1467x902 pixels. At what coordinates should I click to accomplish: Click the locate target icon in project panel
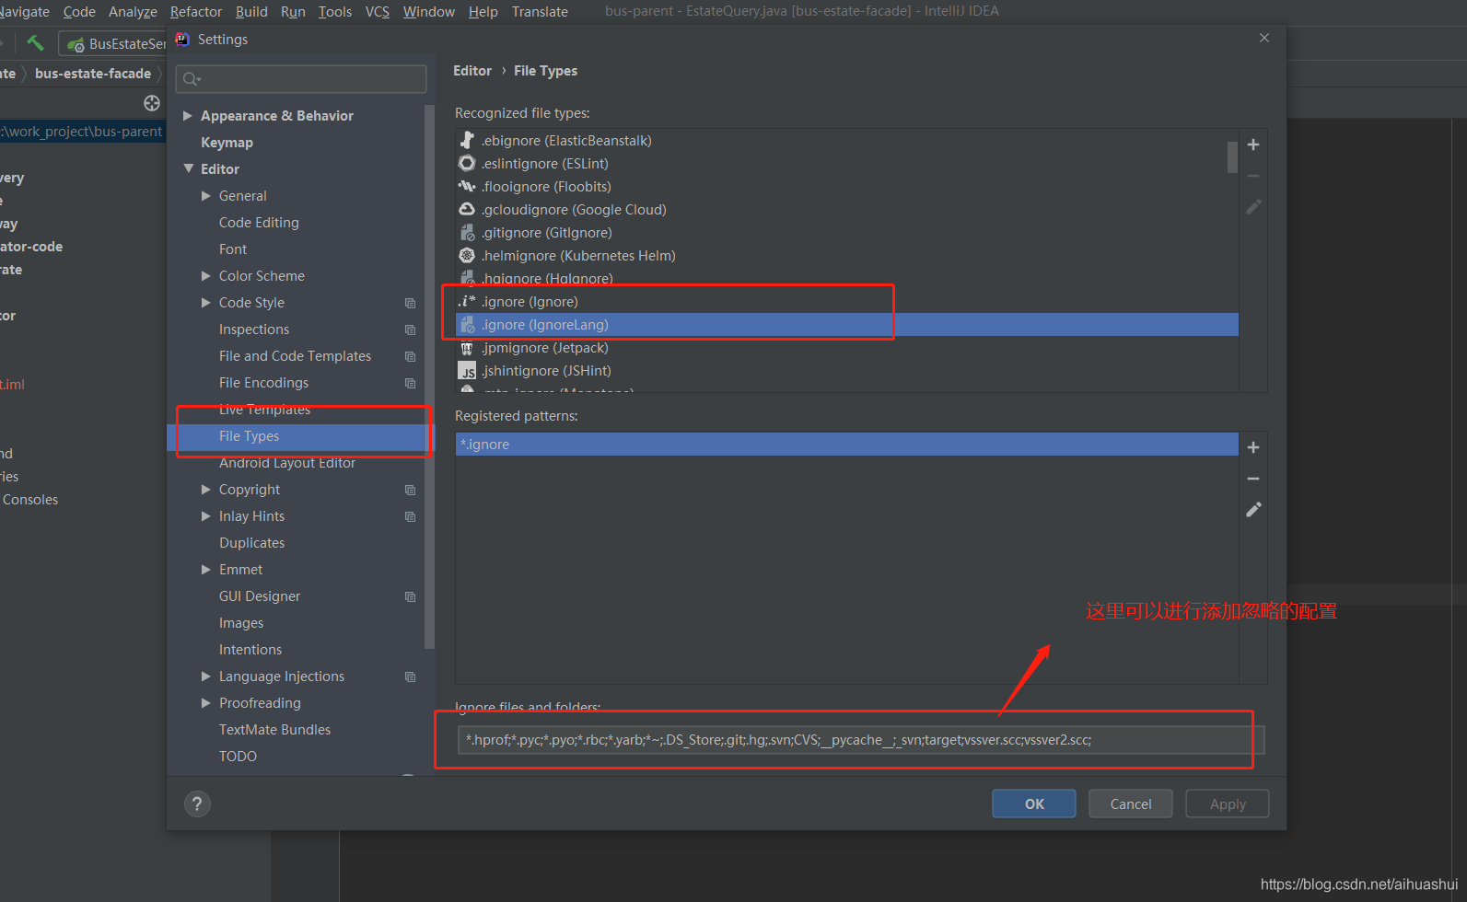coord(152,103)
